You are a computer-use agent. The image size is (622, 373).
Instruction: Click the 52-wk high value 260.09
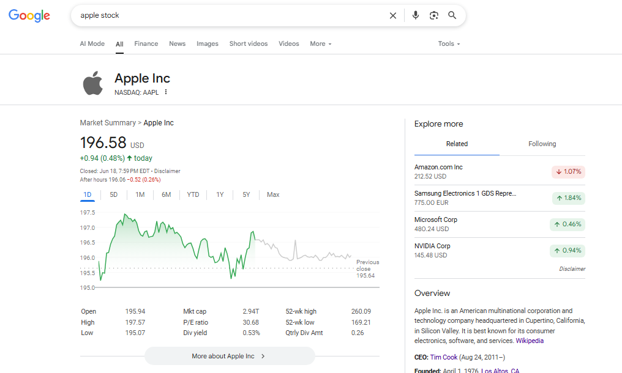click(361, 312)
